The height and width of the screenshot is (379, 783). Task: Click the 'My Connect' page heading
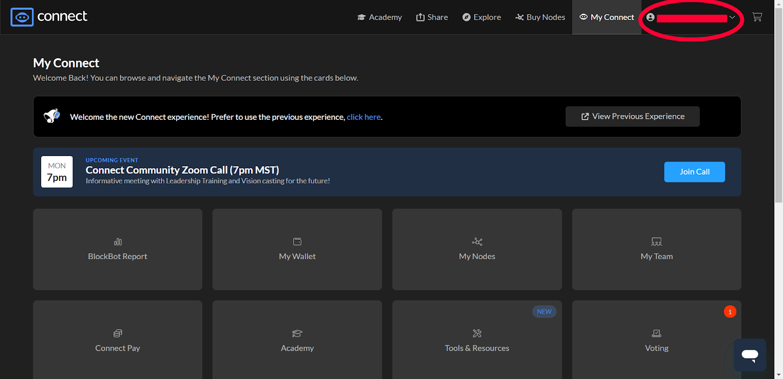click(66, 63)
